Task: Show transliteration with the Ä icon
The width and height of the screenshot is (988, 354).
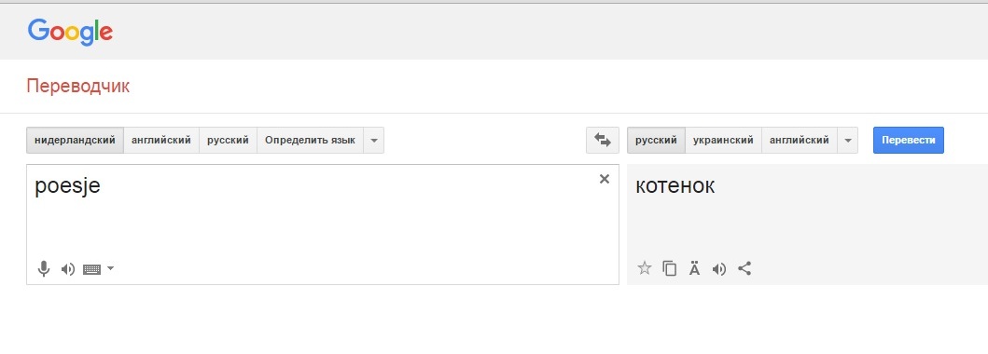Action: [x=694, y=268]
